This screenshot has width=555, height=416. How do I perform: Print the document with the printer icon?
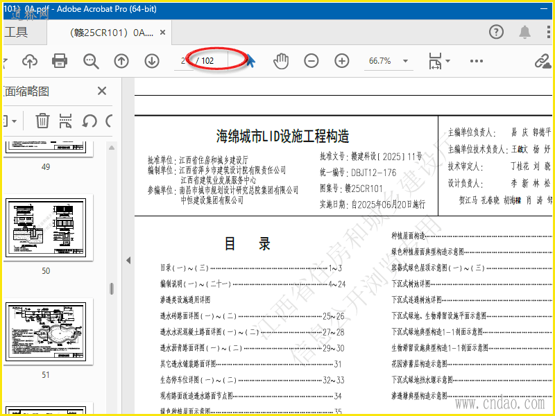click(60, 61)
